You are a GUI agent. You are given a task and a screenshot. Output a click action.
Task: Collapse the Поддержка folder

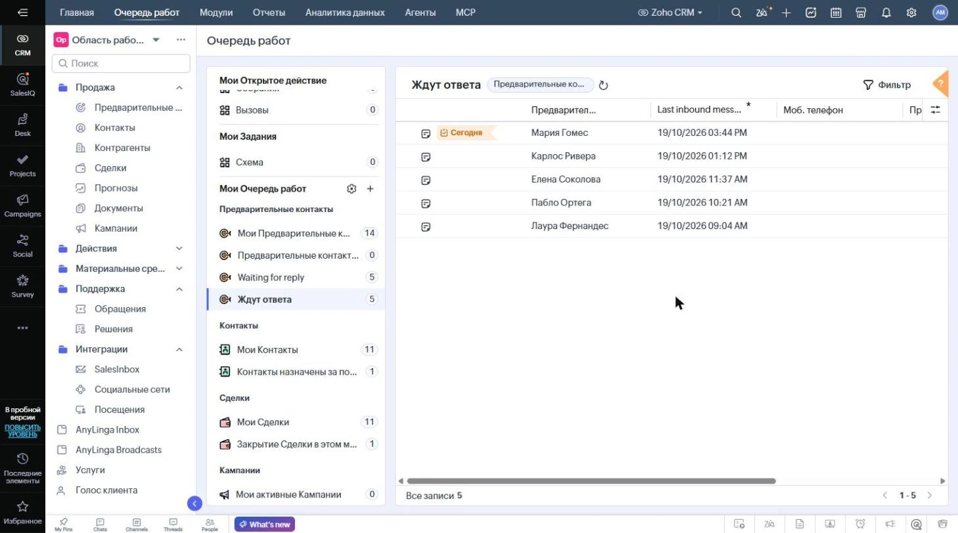pyautogui.click(x=179, y=289)
